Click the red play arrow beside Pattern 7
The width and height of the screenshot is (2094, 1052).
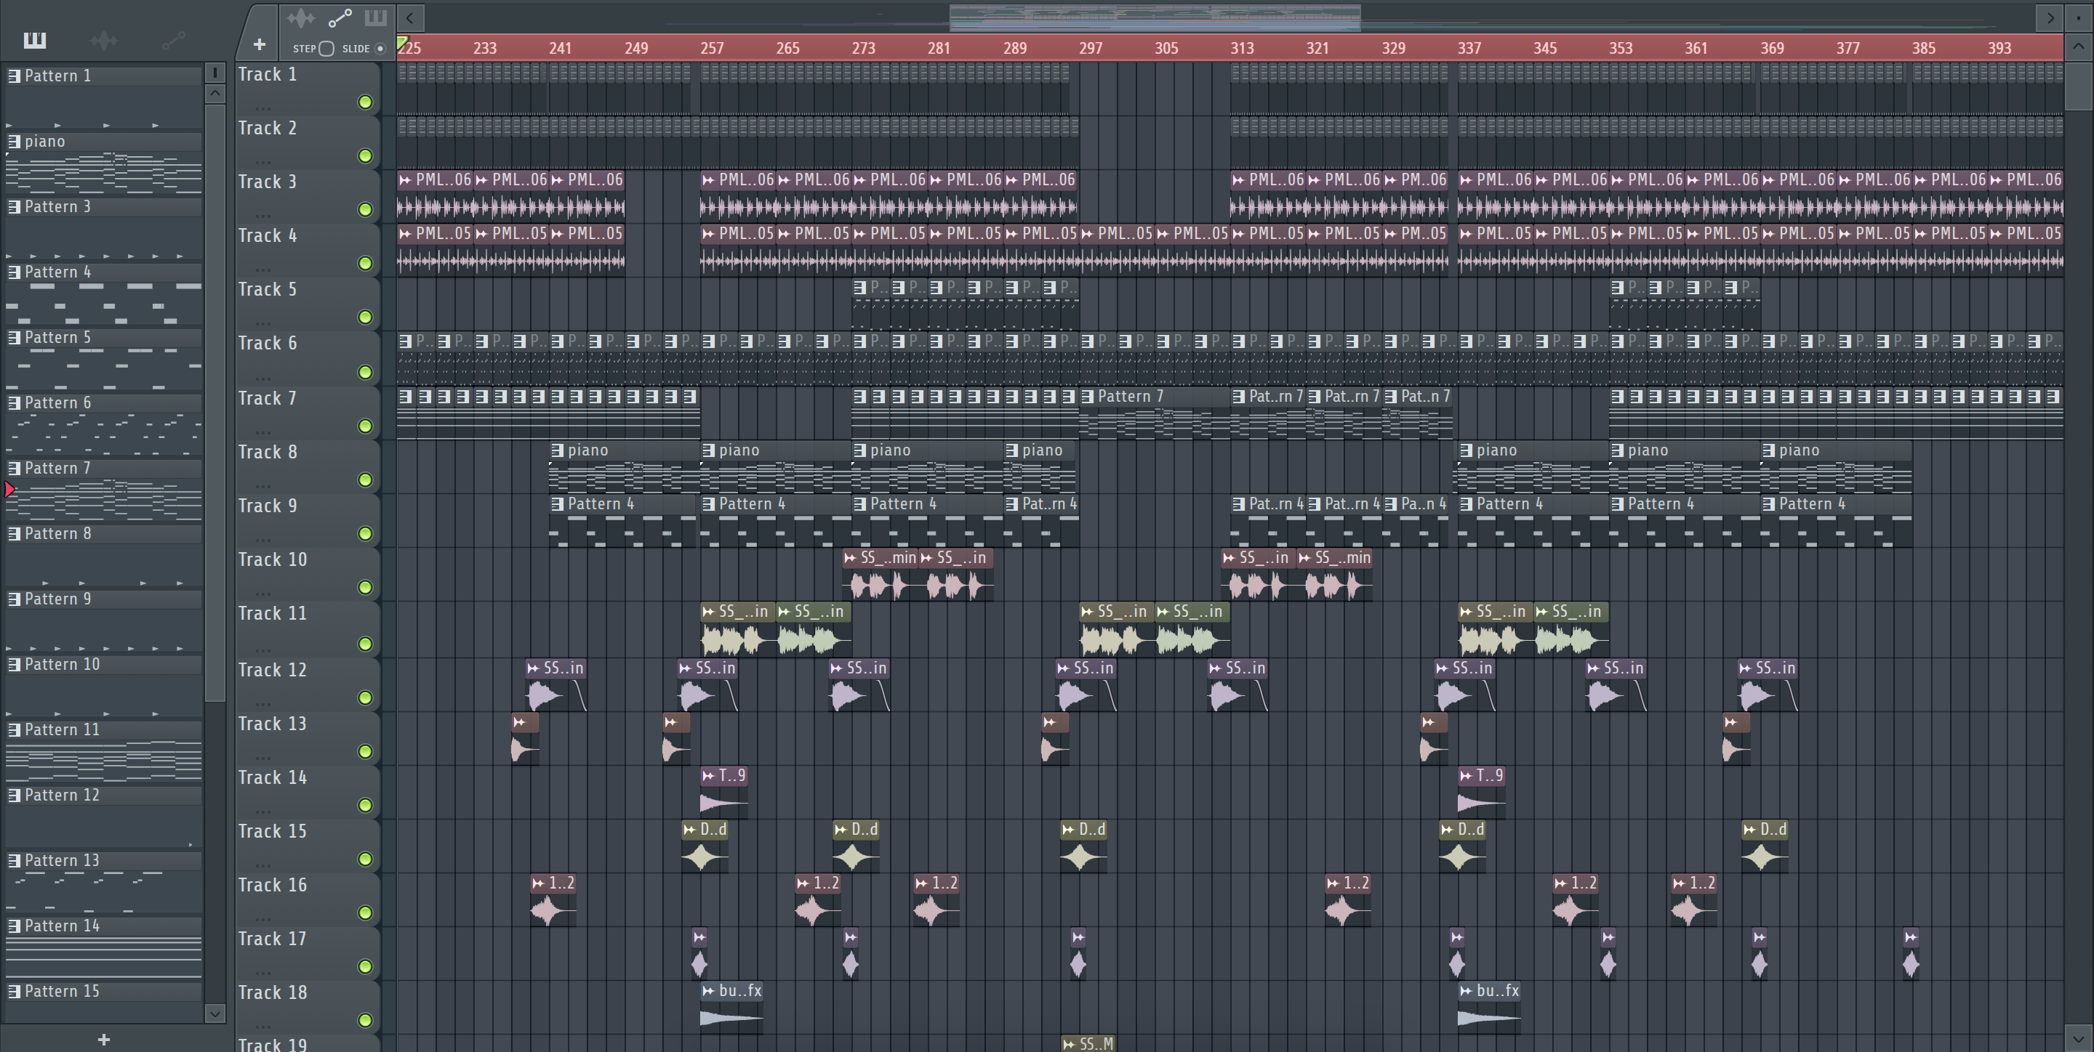(9, 489)
